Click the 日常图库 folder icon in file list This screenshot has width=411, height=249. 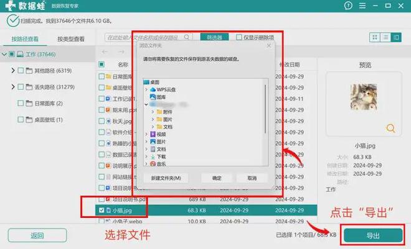click(x=108, y=76)
